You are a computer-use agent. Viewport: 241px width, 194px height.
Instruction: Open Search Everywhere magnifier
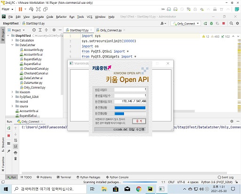[231, 24]
